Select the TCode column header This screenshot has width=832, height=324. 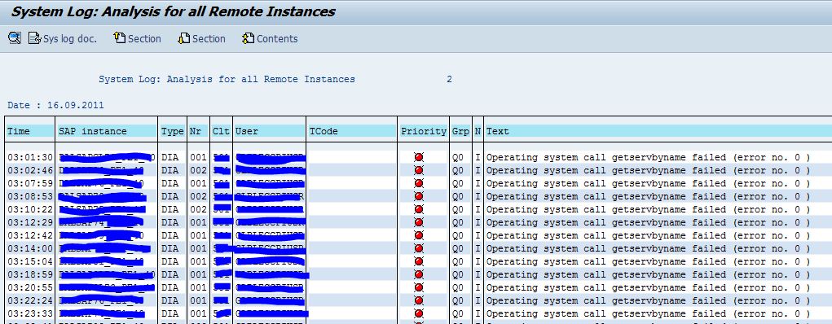[352, 131]
